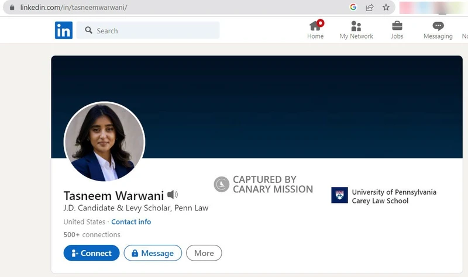Bookmark this page with the star icon
Image resolution: width=468 pixels, height=277 pixels.
pyautogui.click(x=386, y=7)
